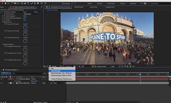Image resolution: width=171 pixels, height=103 pixels.
Task: Adjust the Source Tilt (X axis) dial
Action: point(25,28)
